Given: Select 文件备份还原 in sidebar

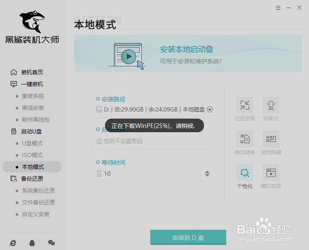Looking at the screenshot, I should (x=38, y=202).
